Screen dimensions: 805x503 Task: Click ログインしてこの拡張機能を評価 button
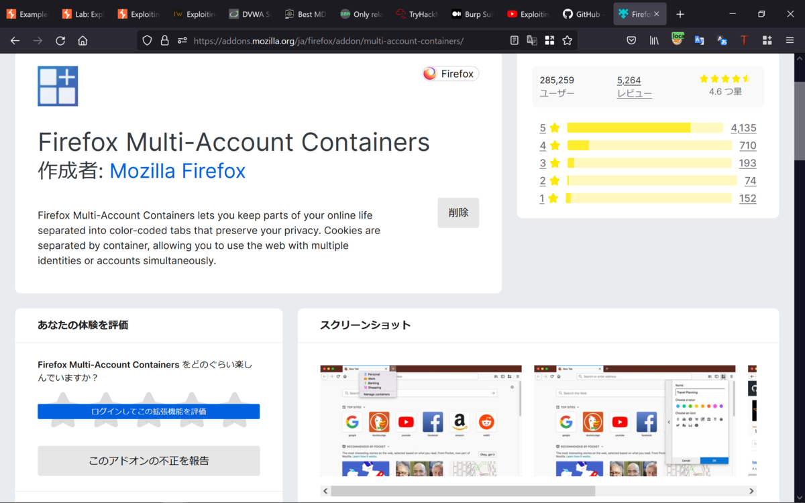(x=148, y=411)
